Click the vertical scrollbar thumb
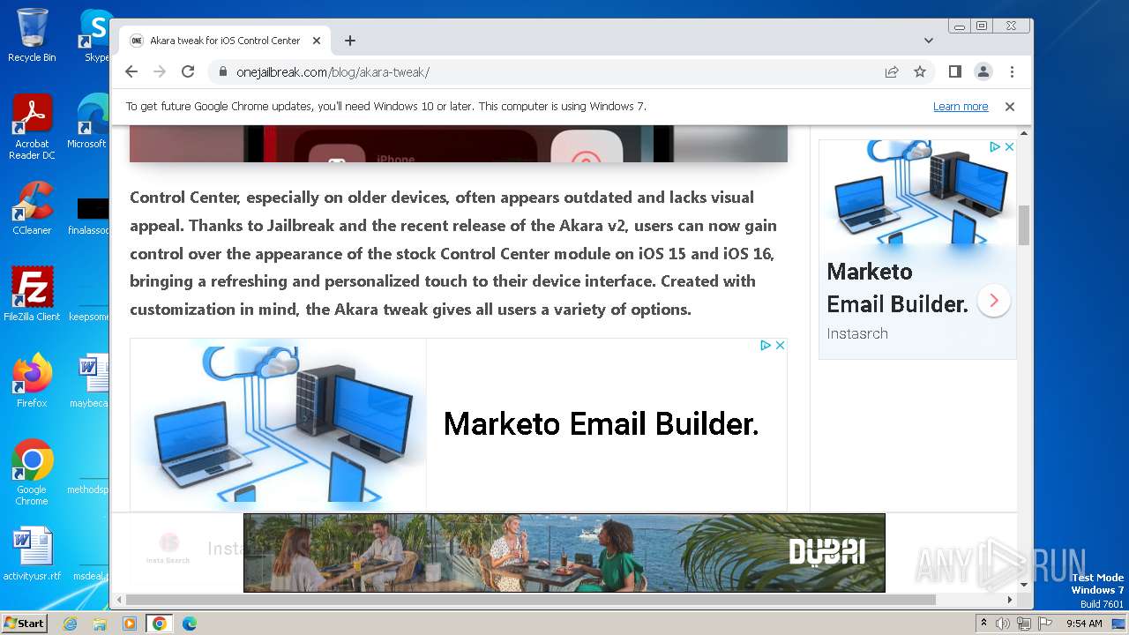The width and height of the screenshot is (1129, 635). [1024, 225]
